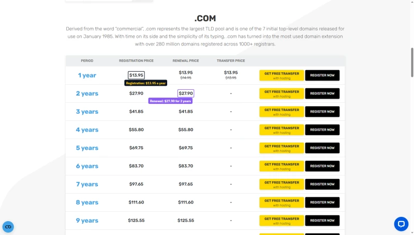The width and height of the screenshot is (414, 235).
Task: Click Register Now for 7 years
Action: coord(322,184)
